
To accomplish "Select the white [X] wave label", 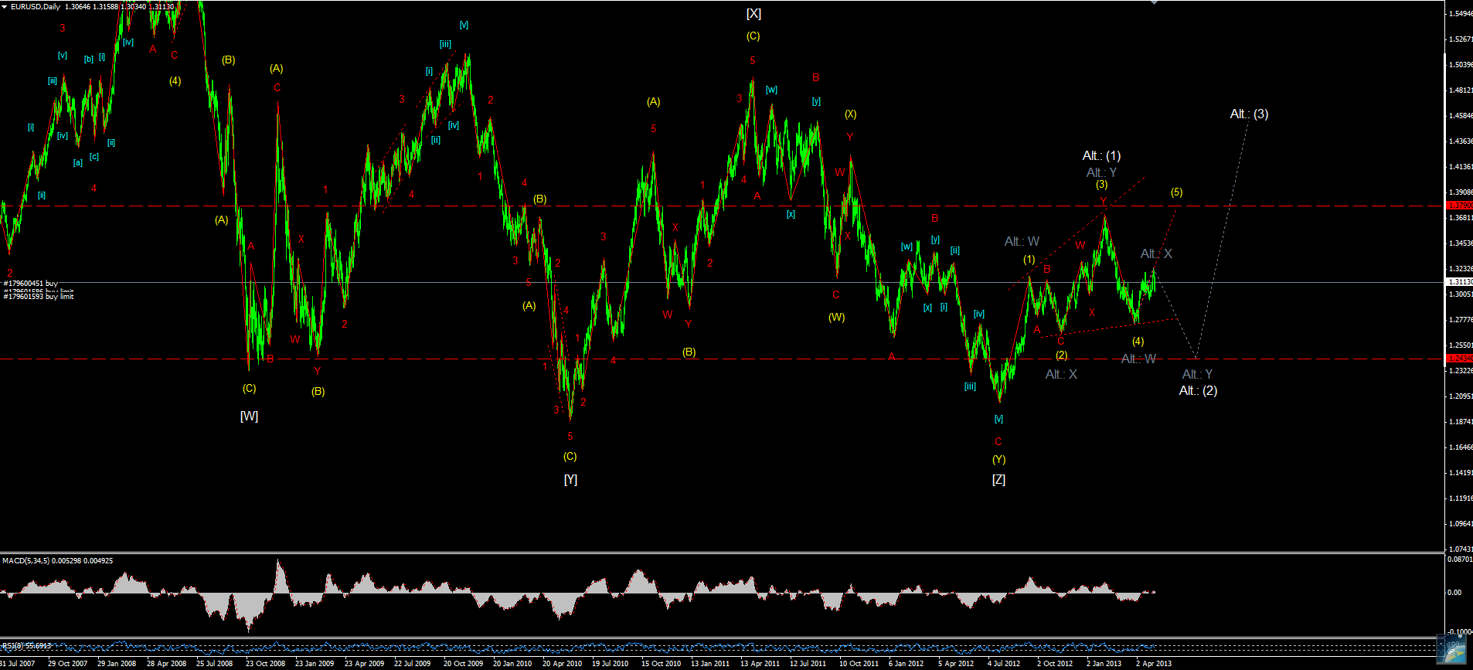I will 754,14.
